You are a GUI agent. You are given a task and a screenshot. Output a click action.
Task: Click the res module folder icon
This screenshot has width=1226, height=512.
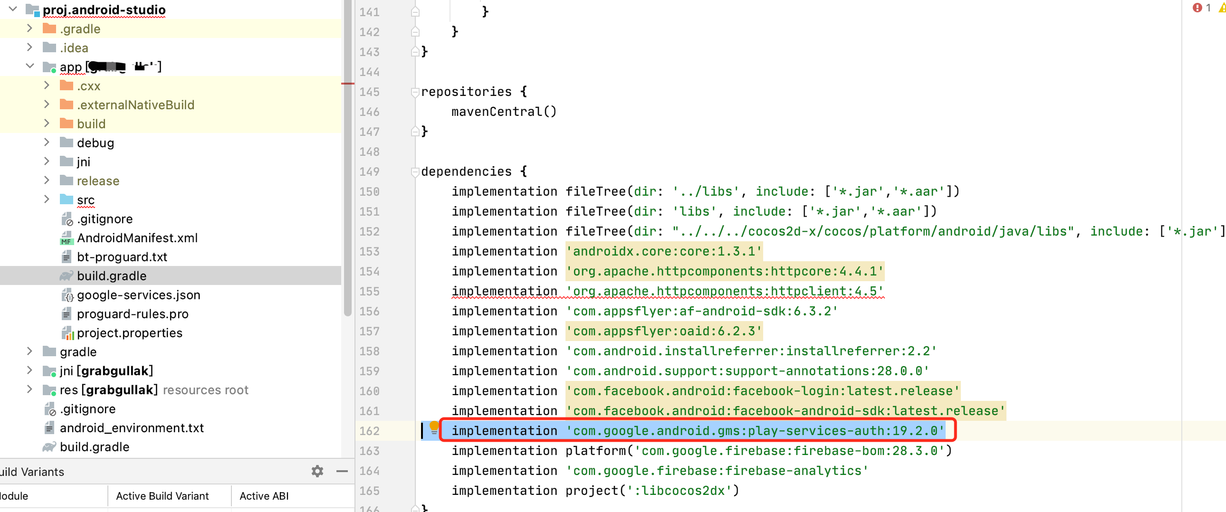tap(49, 390)
